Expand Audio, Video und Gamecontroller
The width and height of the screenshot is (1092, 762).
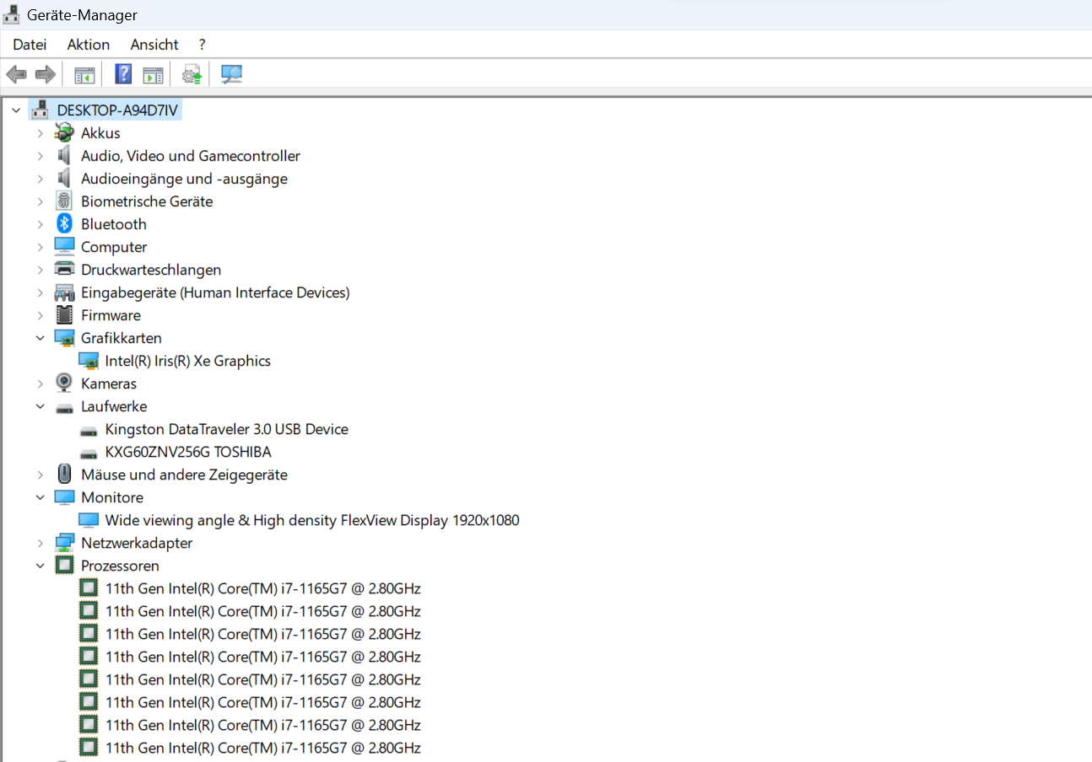(40, 155)
